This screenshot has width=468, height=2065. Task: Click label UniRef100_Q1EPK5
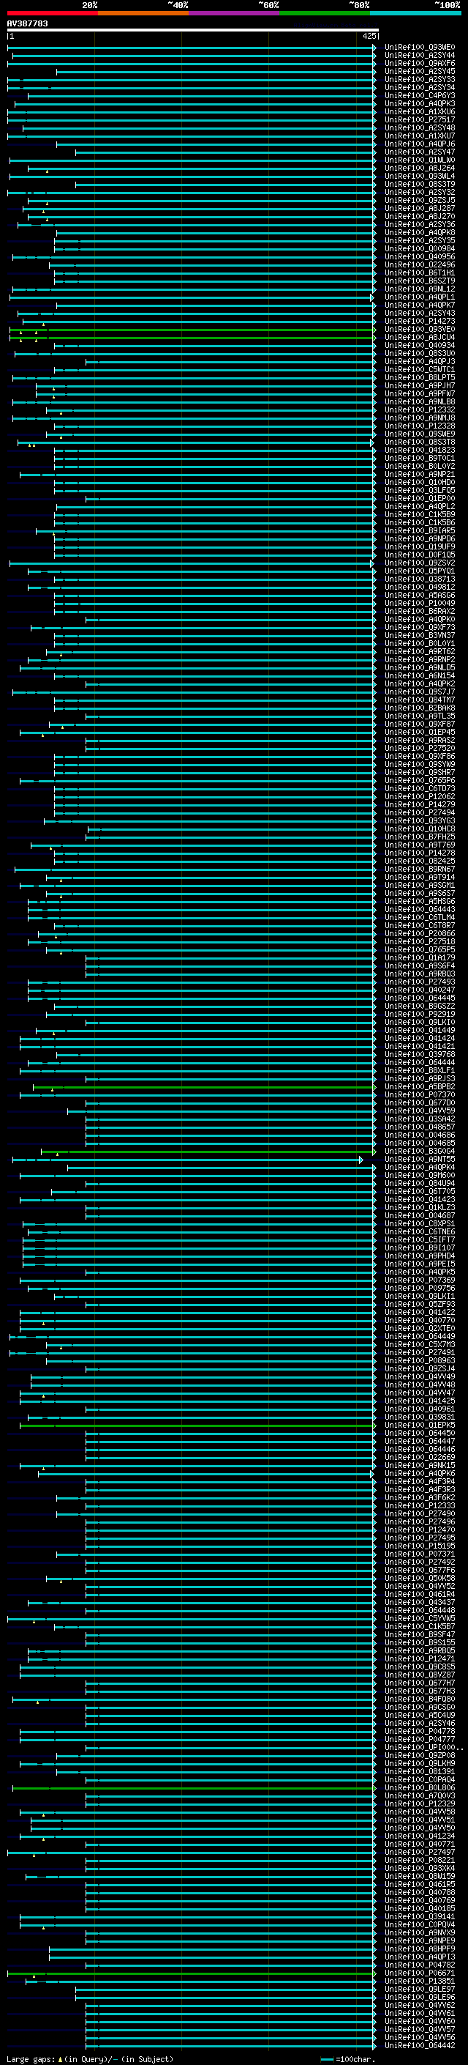419,1426
